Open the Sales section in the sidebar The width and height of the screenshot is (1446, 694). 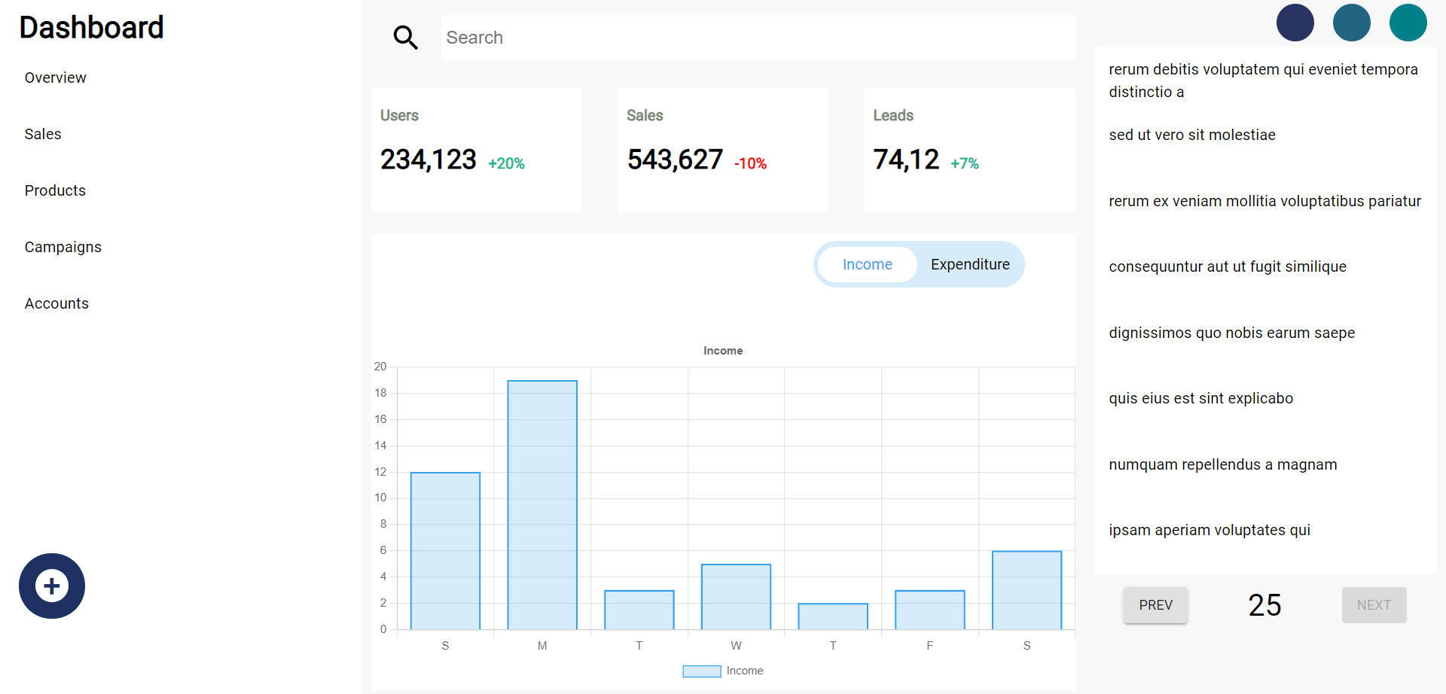42,133
